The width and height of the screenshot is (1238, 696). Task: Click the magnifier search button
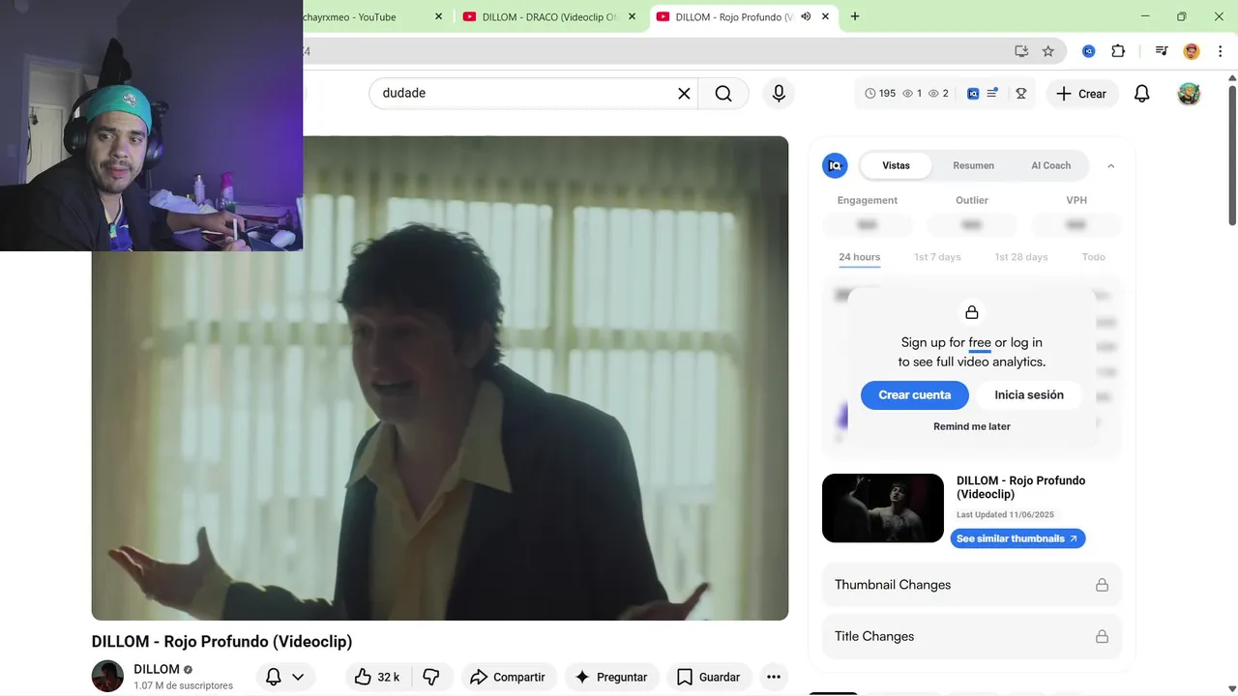click(x=723, y=94)
